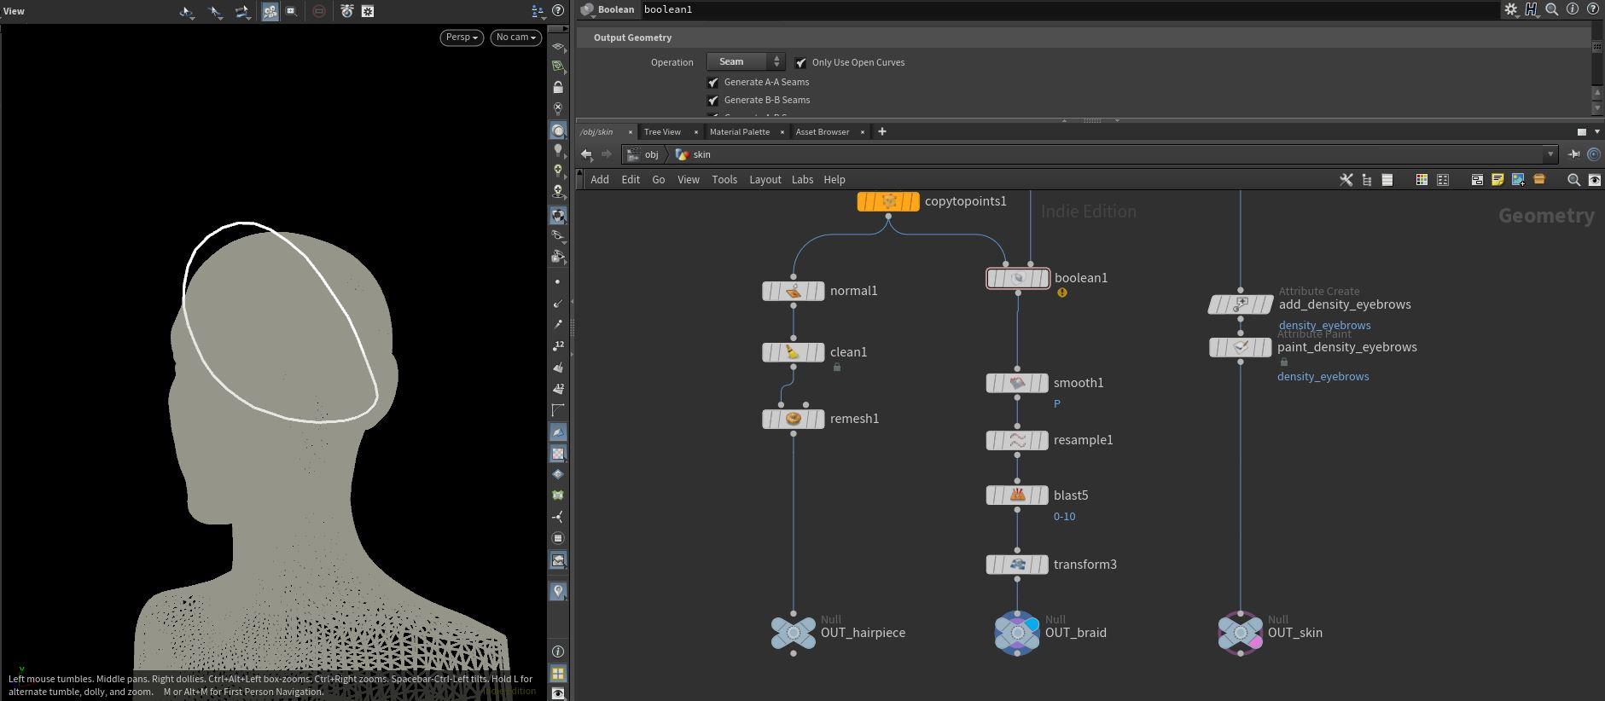The height and width of the screenshot is (701, 1605).
Task: Click the OUT_skin null node
Action: pos(1241,633)
